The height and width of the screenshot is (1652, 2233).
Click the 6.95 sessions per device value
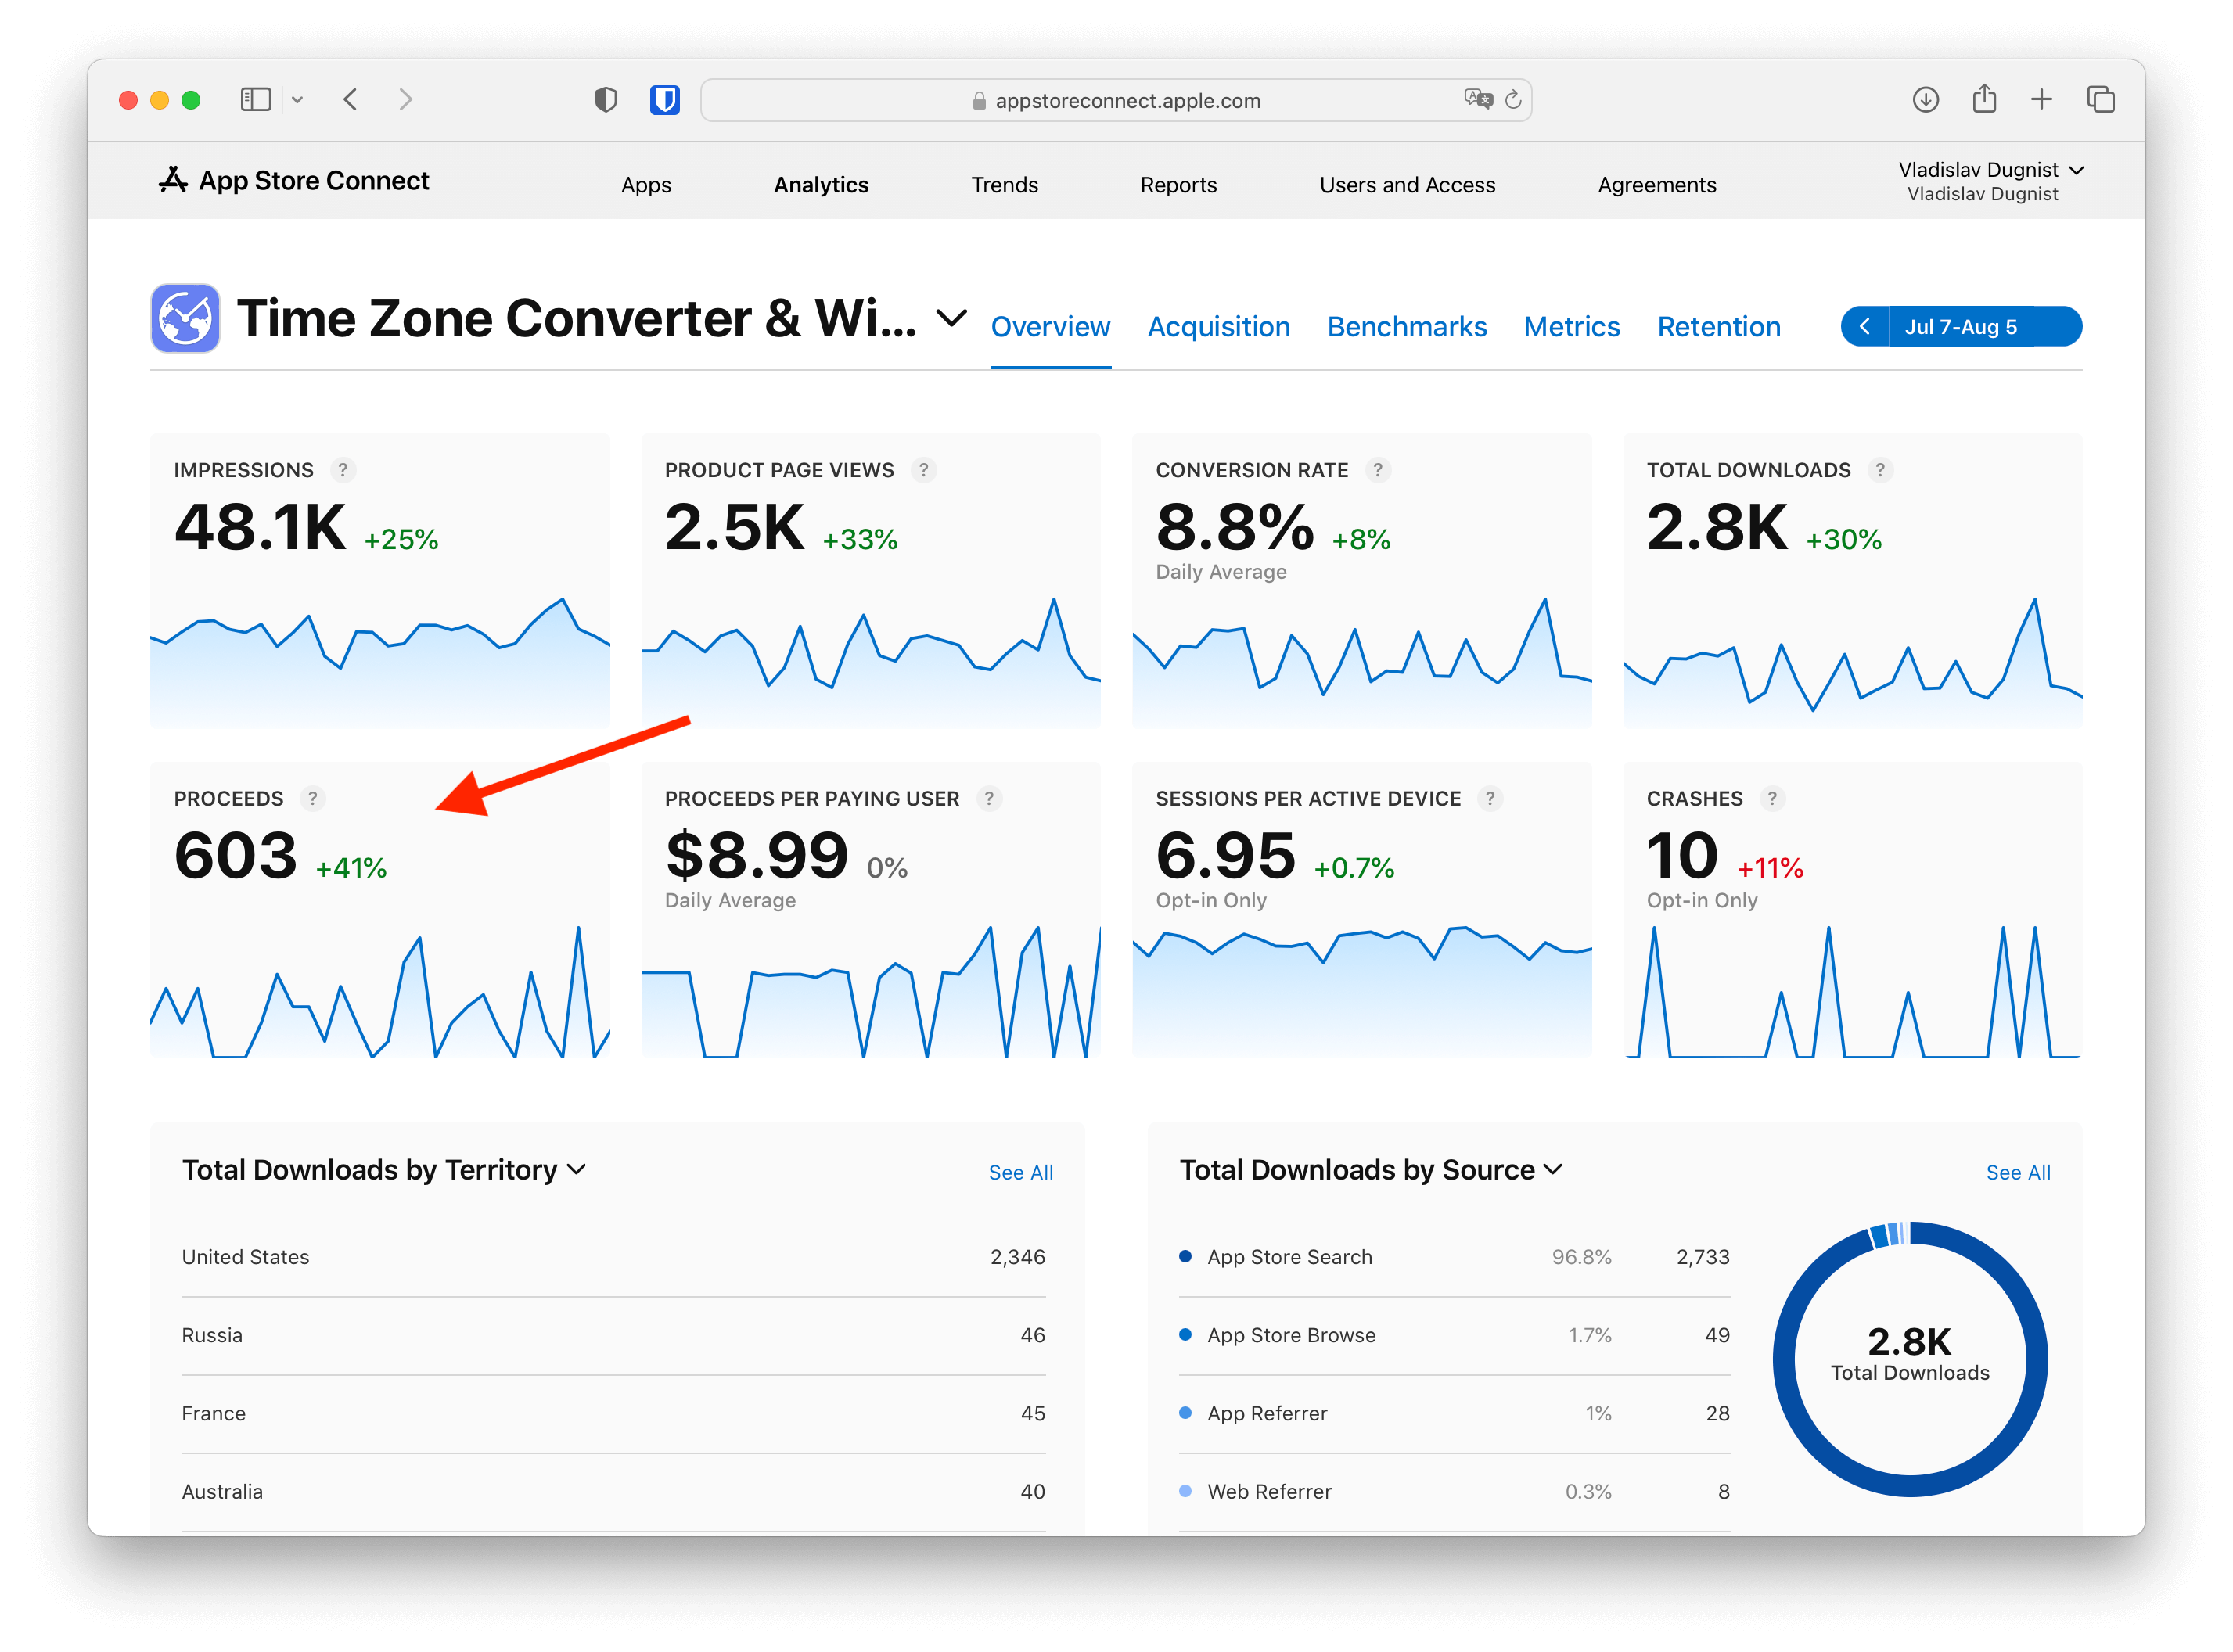[1225, 856]
